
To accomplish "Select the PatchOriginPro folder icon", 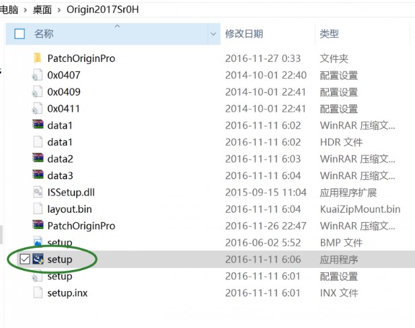I will [38, 59].
